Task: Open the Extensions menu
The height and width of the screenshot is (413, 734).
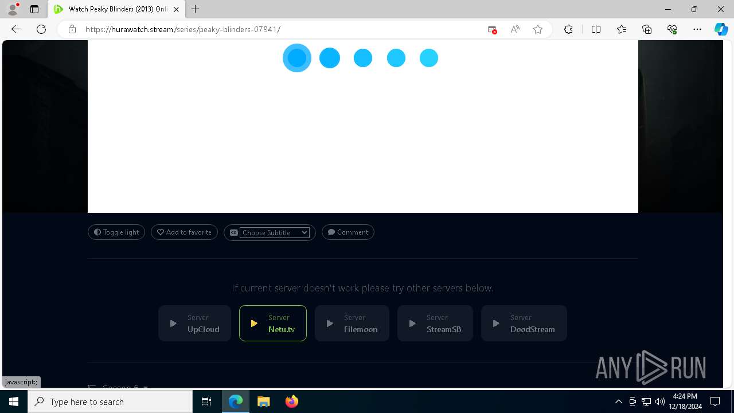Action: [568, 29]
